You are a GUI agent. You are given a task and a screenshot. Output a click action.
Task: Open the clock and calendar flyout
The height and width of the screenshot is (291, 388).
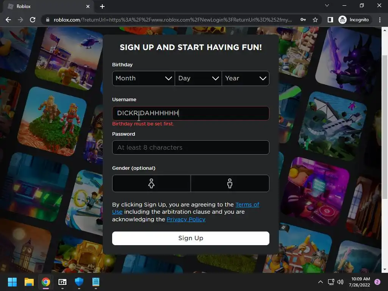pos(359,282)
